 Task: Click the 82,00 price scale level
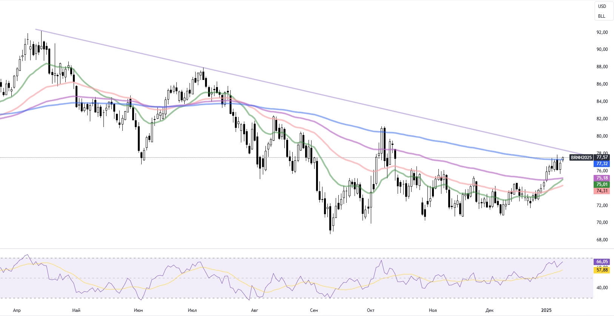[x=602, y=119]
